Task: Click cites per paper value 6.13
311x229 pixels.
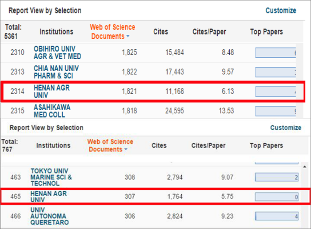Action: pos(228,91)
